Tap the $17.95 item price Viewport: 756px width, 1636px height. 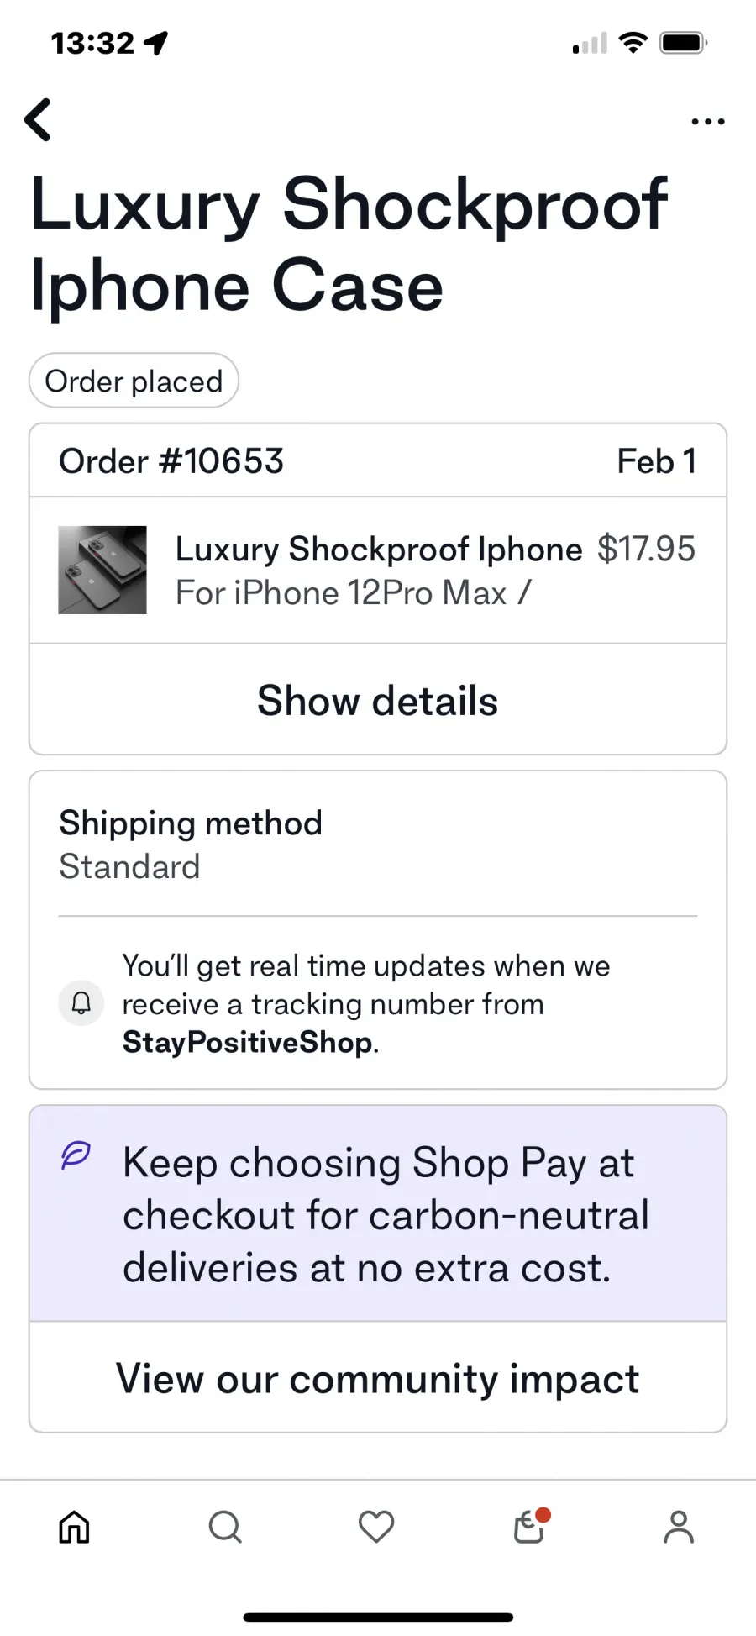click(646, 549)
